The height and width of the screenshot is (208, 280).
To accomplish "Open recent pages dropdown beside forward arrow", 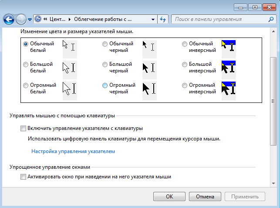I will coord(30,19).
